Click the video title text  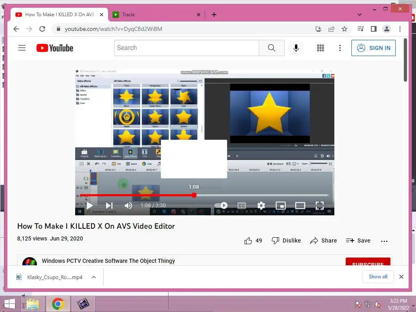(x=96, y=226)
